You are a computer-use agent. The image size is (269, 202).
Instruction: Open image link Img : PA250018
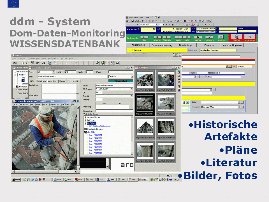point(96,147)
